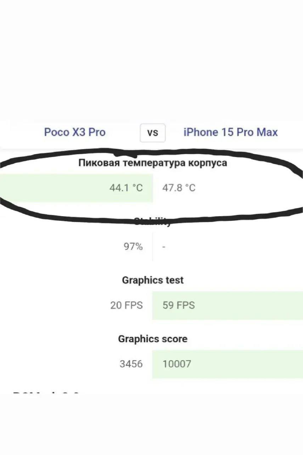Click the green bar right of 10007

tap(248, 364)
